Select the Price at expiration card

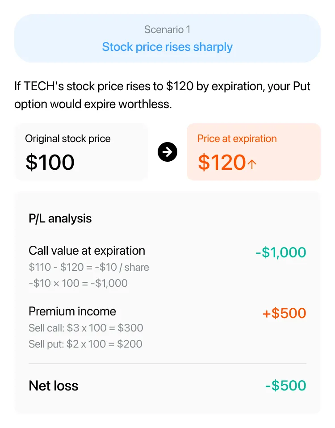tap(253, 152)
